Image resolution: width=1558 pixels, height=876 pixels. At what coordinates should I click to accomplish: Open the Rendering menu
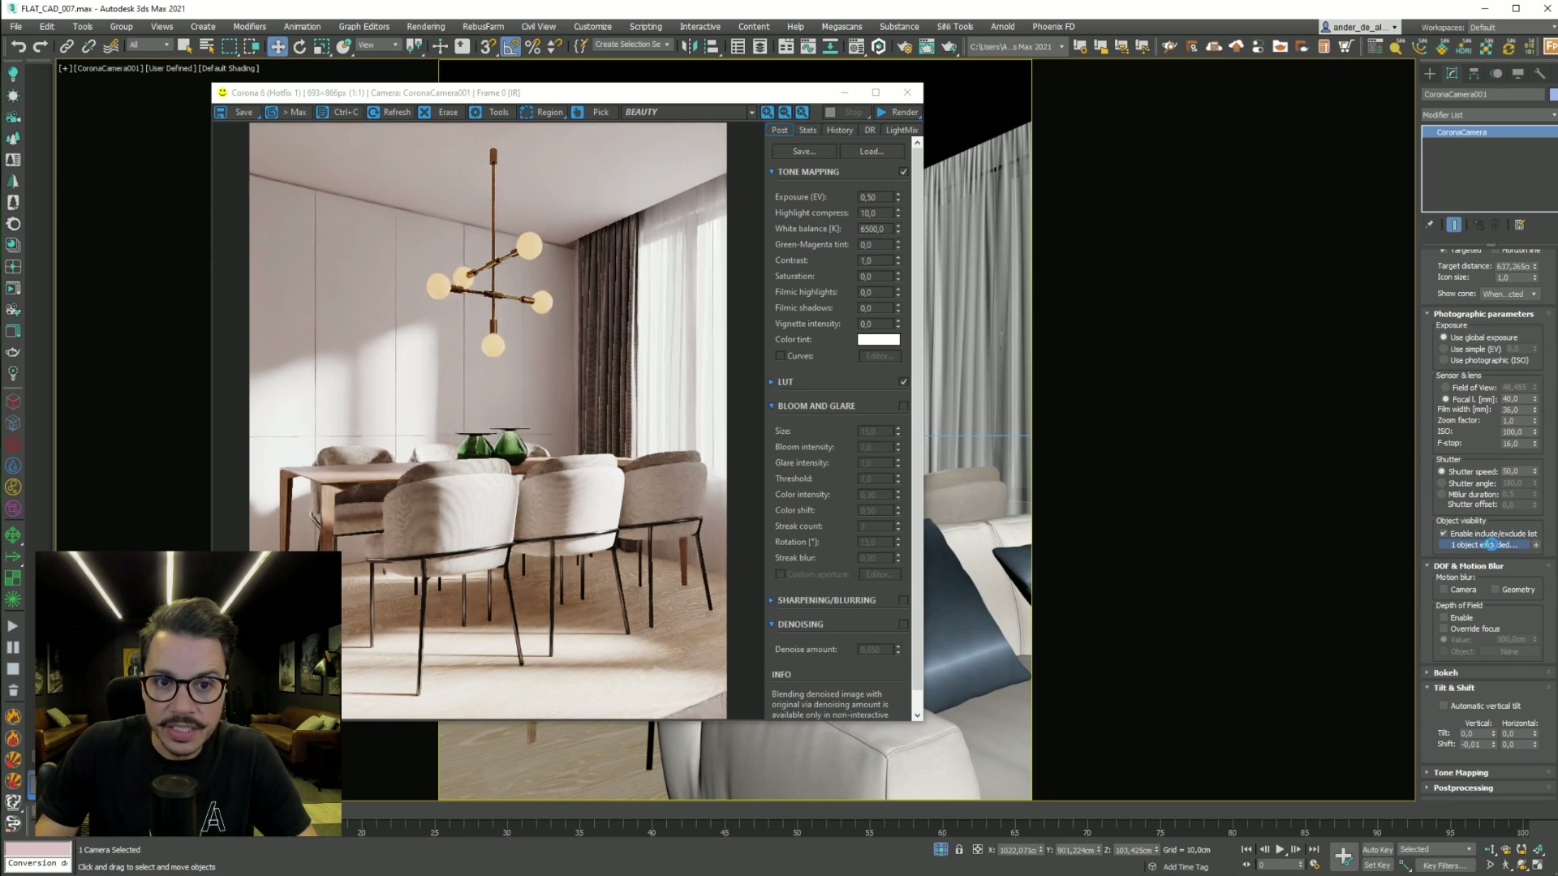pyautogui.click(x=425, y=26)
